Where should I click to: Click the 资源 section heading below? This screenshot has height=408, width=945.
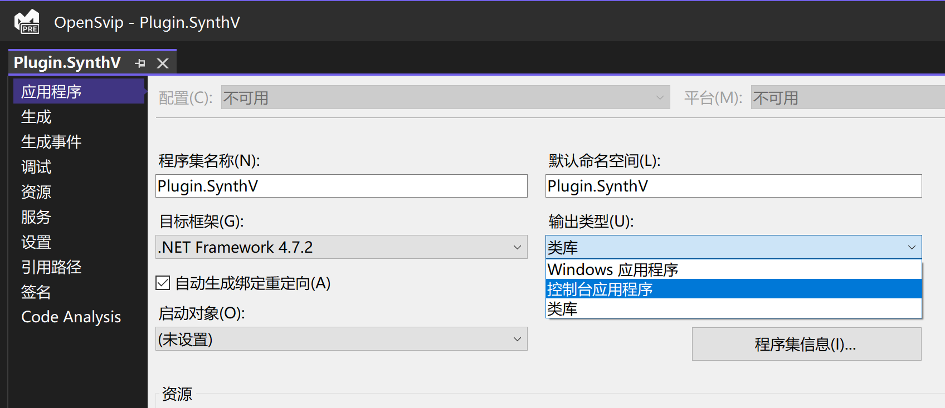pos(177,394)
